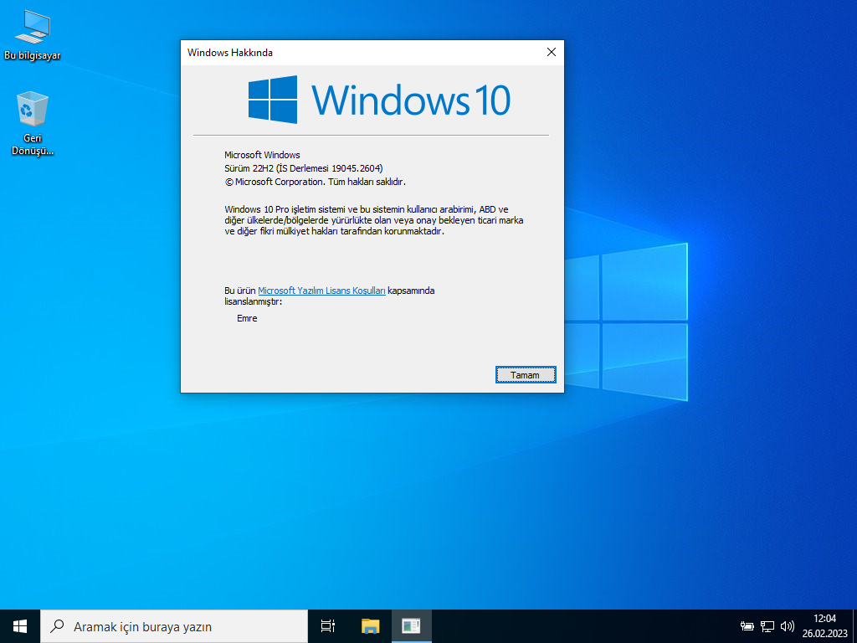Click the licensed user name Emre
This screenshot has height=643, width=857.
pyautogui.click(x=247, y=318)
